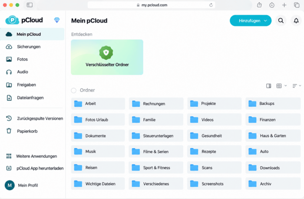304x199 pixels.
Task: Open the Downloads folder
Action: tap(273, 168)
